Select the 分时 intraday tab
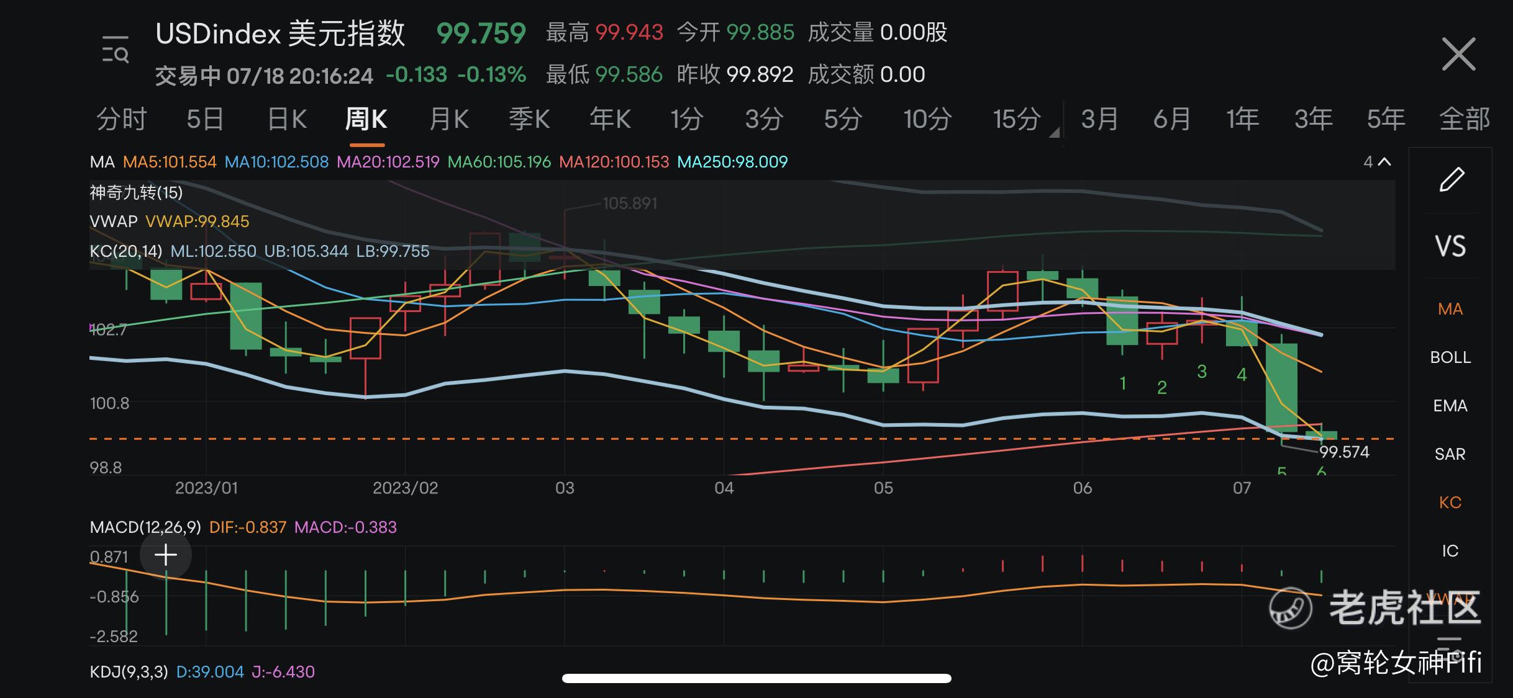 tap(122, 119)
